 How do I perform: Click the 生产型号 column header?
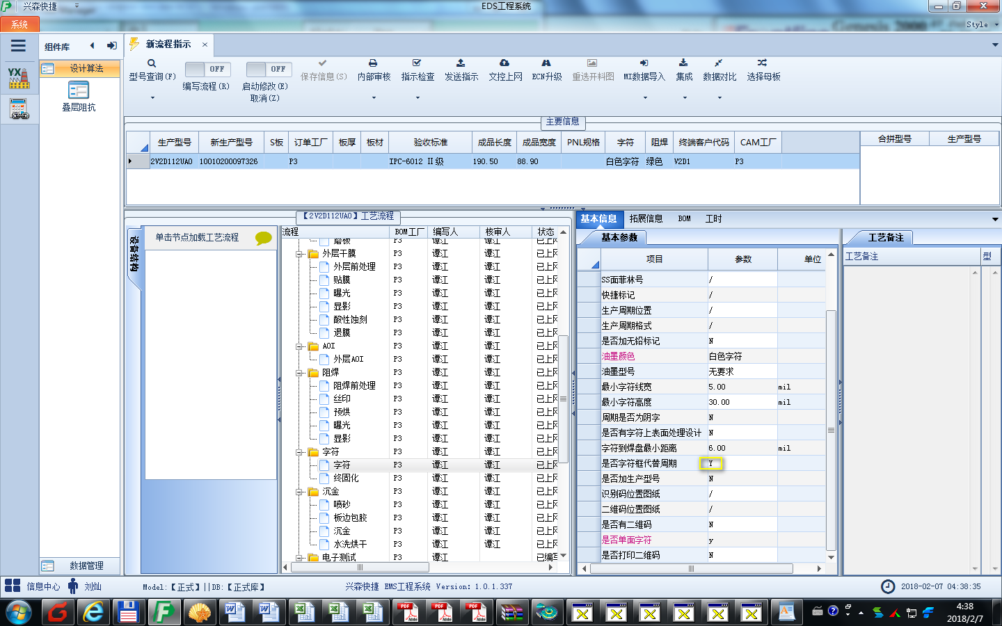coord(174,142)
